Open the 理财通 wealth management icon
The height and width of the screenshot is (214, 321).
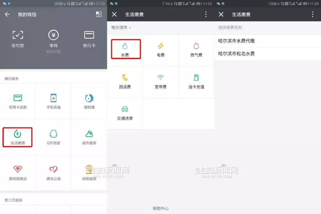[x=89, y=101]
